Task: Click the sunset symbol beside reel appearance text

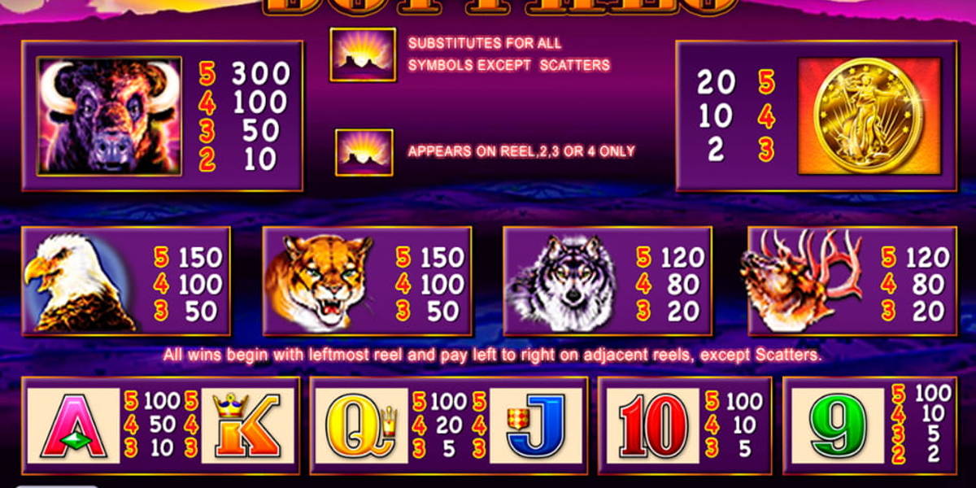Action: coord(364,152)
